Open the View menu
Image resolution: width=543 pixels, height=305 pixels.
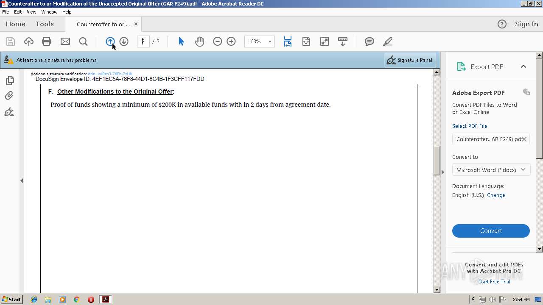pyautogui.click(x=31, y=12)
